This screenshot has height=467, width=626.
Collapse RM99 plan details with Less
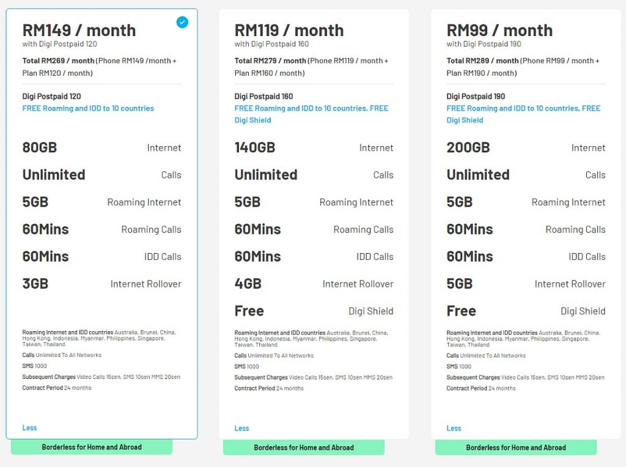click(454, 428)
